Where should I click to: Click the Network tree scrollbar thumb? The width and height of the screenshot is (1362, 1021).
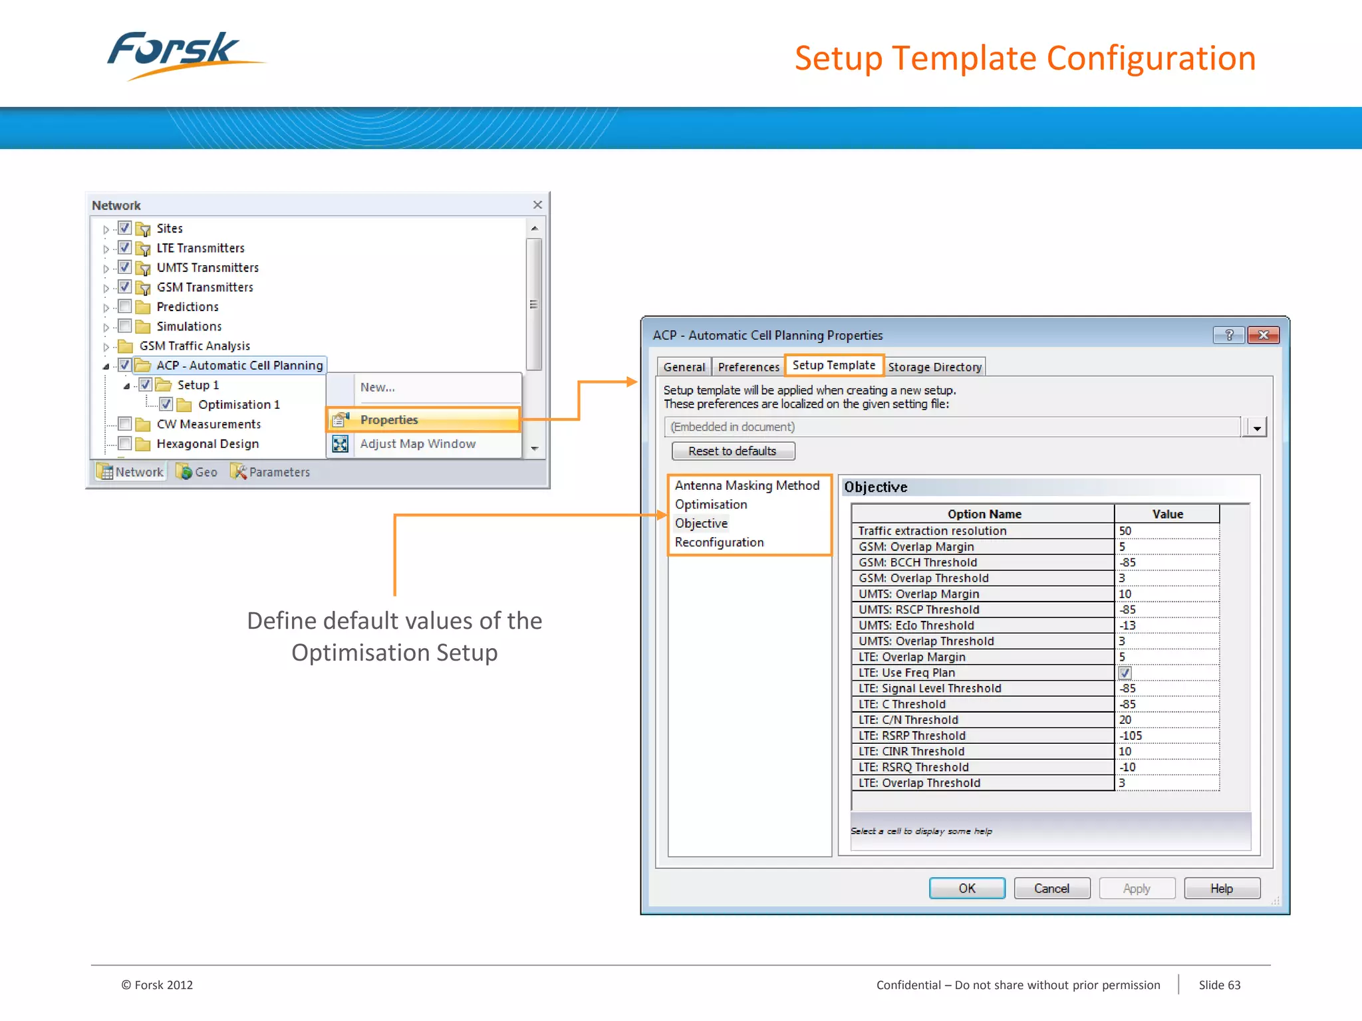[x=533, y=304]
